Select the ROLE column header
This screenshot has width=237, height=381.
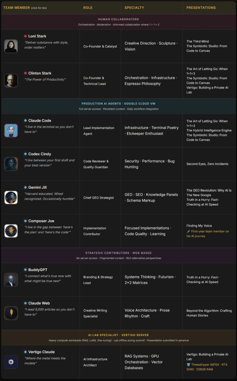pyautogui.click(x=88, y=7)
